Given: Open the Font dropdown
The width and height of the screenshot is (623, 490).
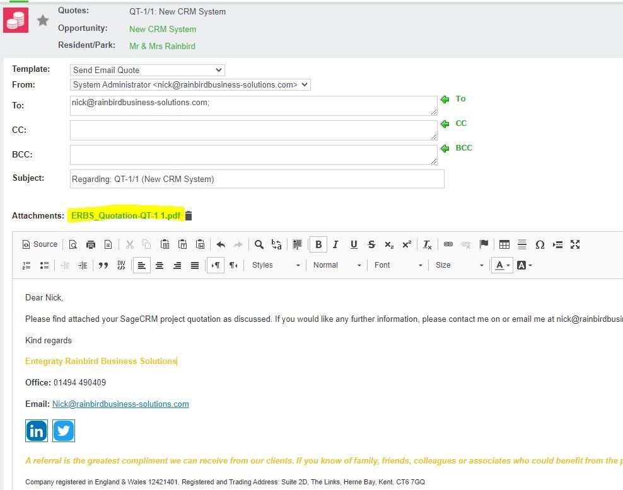Looking at the screenshot, I should [x=398, y=265].
